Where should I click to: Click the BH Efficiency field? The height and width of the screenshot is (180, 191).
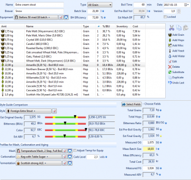coord(94,18)
